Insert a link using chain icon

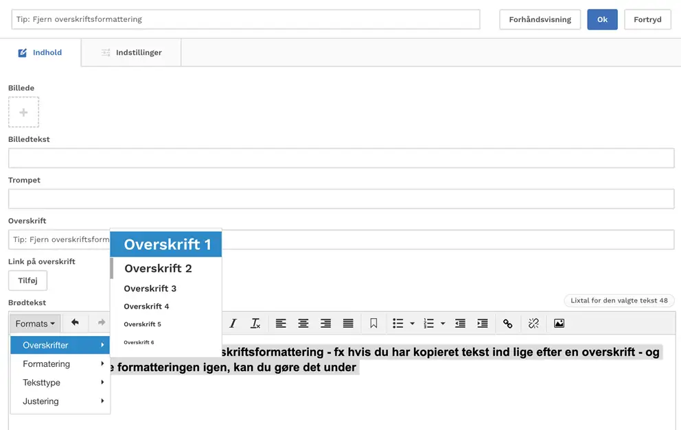point(507,324)
